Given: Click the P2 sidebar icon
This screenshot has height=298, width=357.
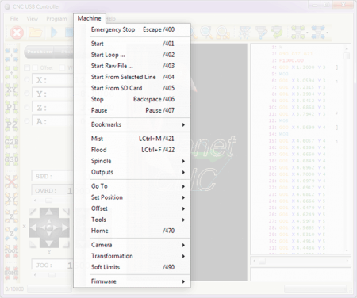Looking at the screenshot, I should pyautogui.click(x=11, y=124).
